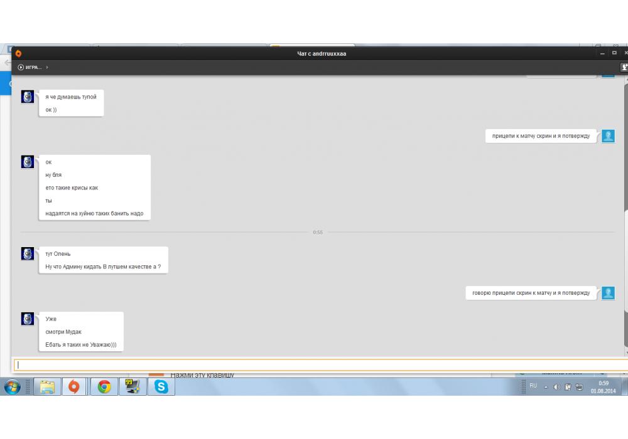Click the taskbar app with 99 monitor icon
Viewport: 628px width, 439px height.
133,387
